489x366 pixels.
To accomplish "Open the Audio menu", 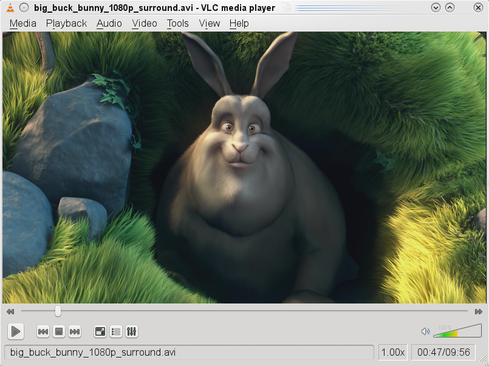I will click(x=109, y=23).
